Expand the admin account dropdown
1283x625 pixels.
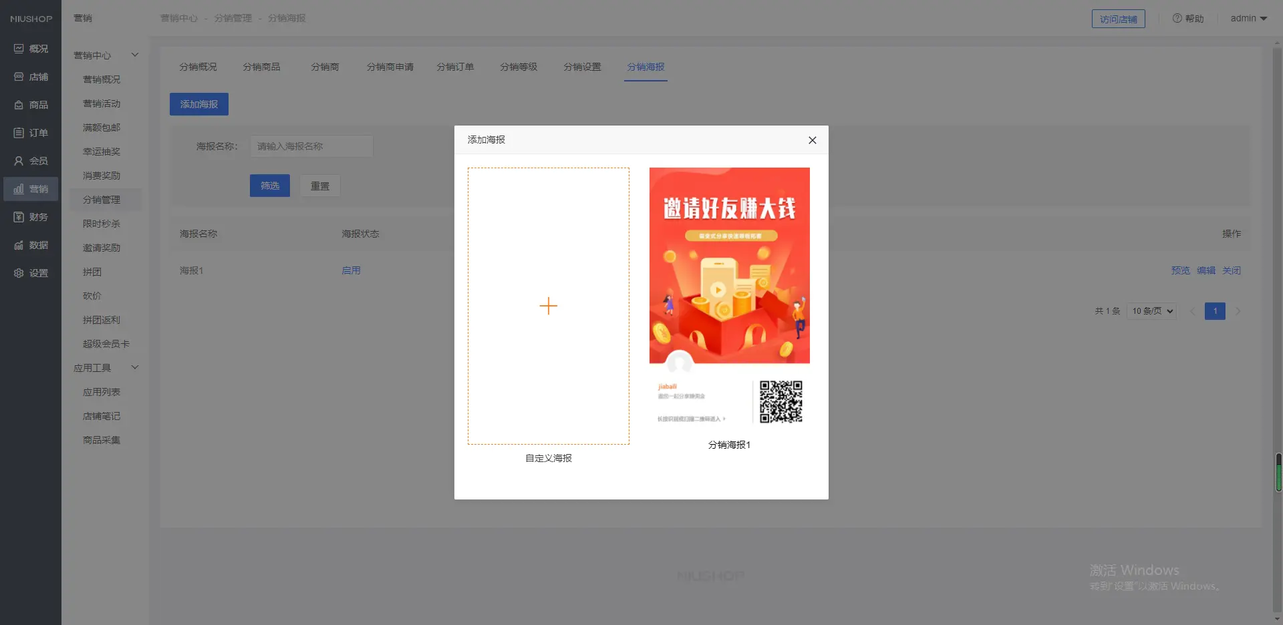(1248, 19)
